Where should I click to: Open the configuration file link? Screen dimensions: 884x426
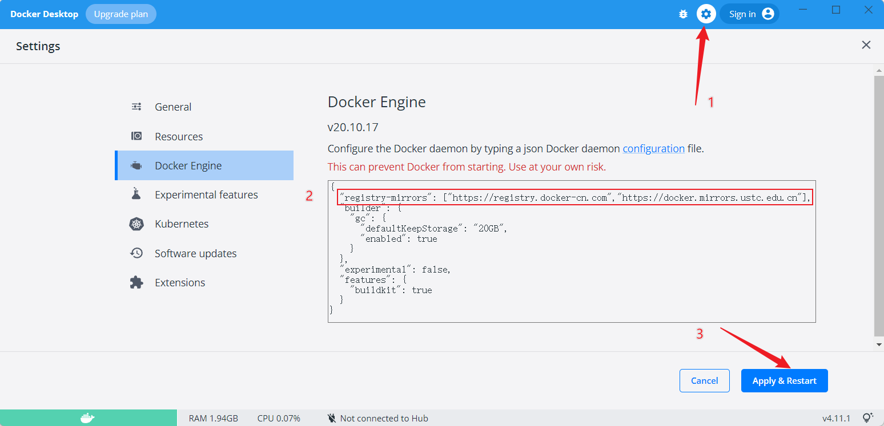(653, 148)
